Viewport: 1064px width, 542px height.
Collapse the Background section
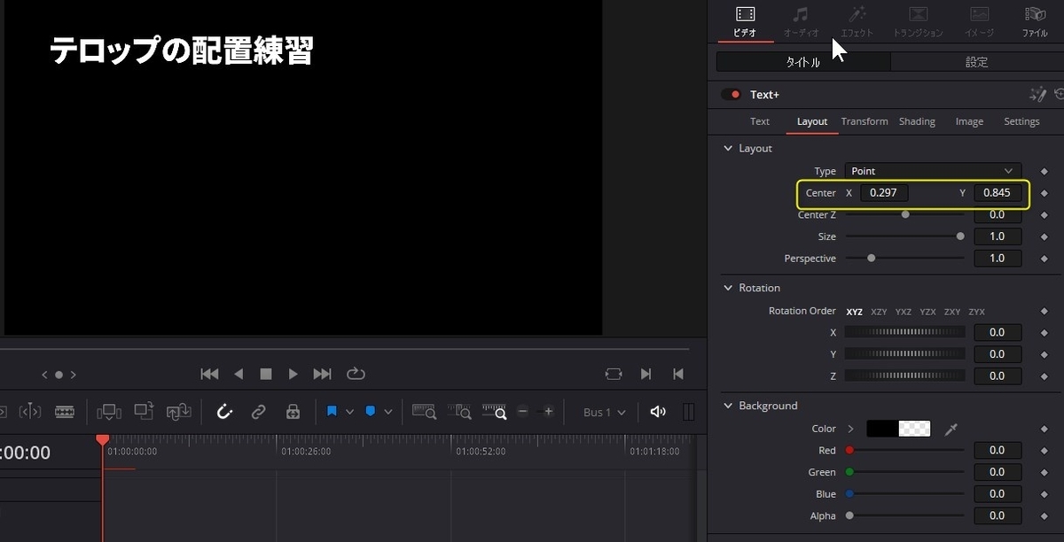pyautogui.click(x=728, y=406)
